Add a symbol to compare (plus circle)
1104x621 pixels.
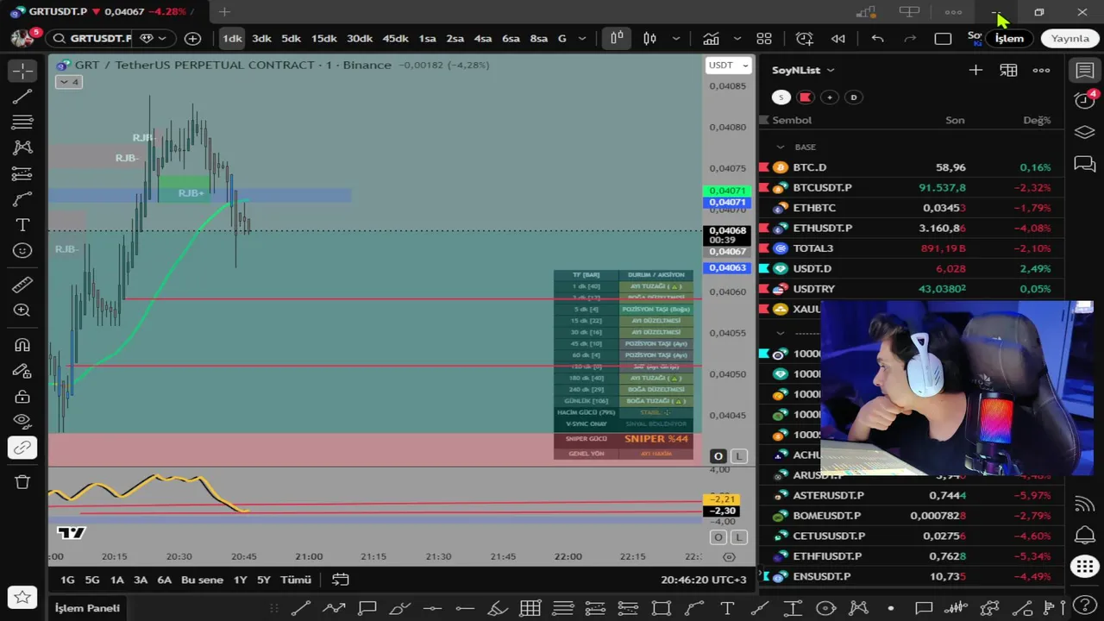192,38
